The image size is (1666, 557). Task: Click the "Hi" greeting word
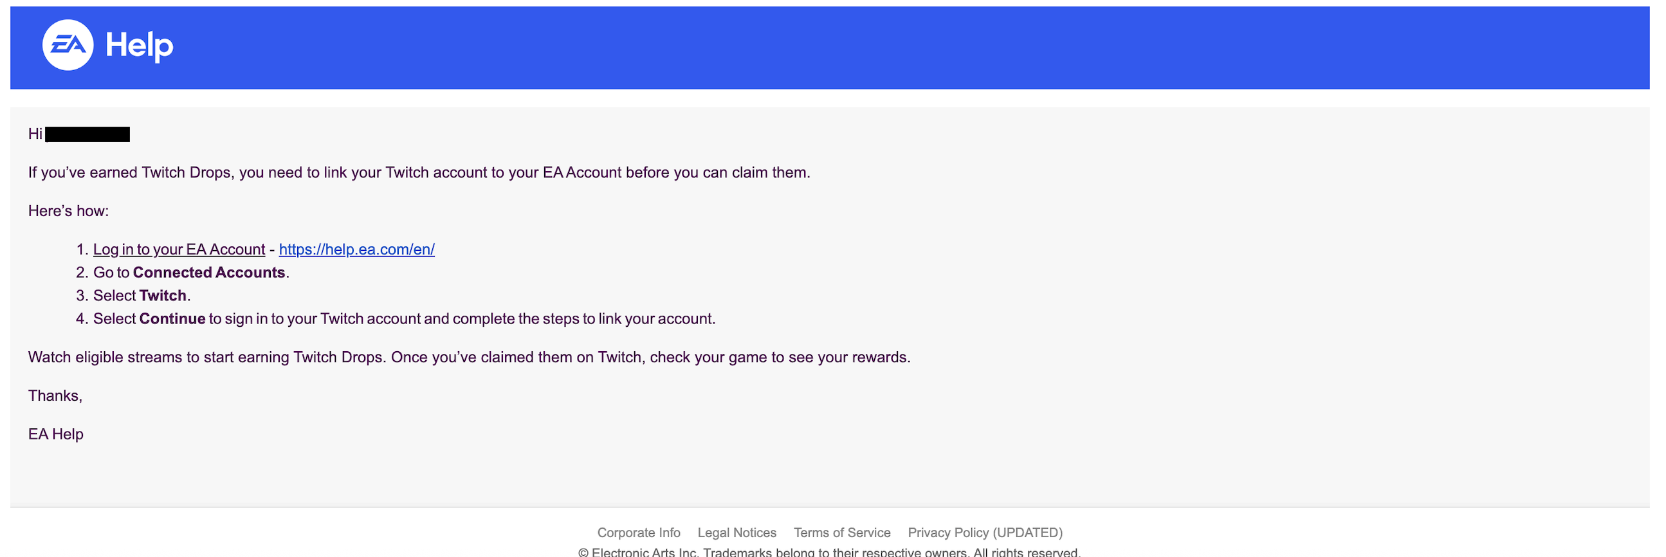coord(35,134)
